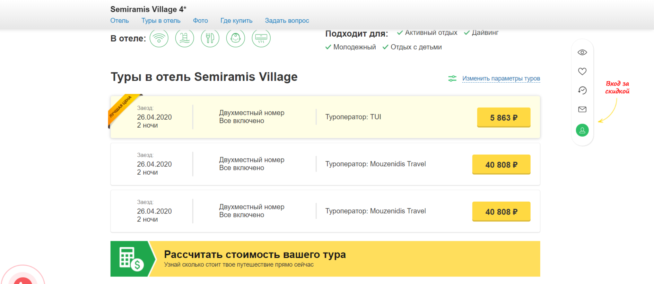The height and width of the screenshot is (284, 654).
Task: Open mail envelope icon in sidebar
Action: (x=582, y=109)
